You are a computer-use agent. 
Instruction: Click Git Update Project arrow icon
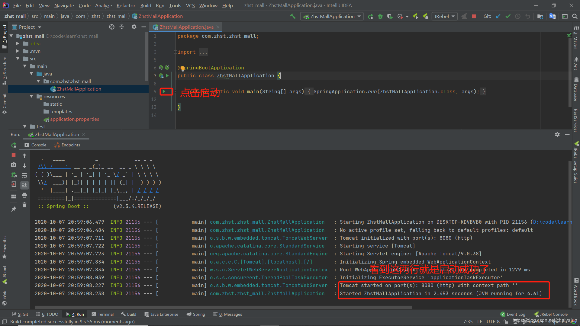(x=498, y=16)
